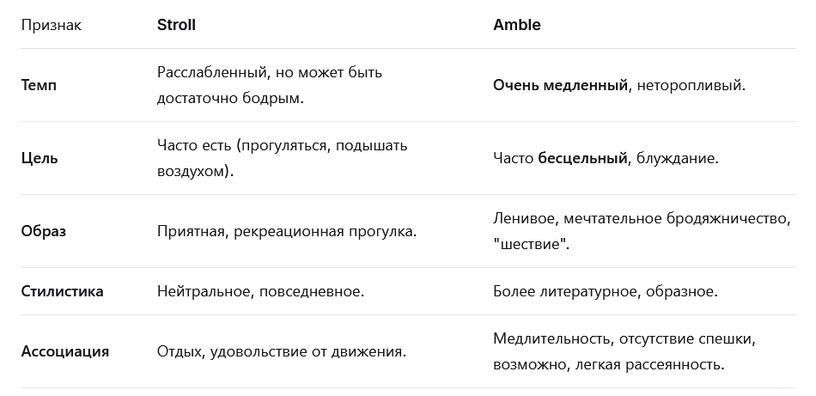Viewport: 816px width, 396px height.
Task: Click the cell Отдых, удовольствие от движения
Action: point(282,351)
